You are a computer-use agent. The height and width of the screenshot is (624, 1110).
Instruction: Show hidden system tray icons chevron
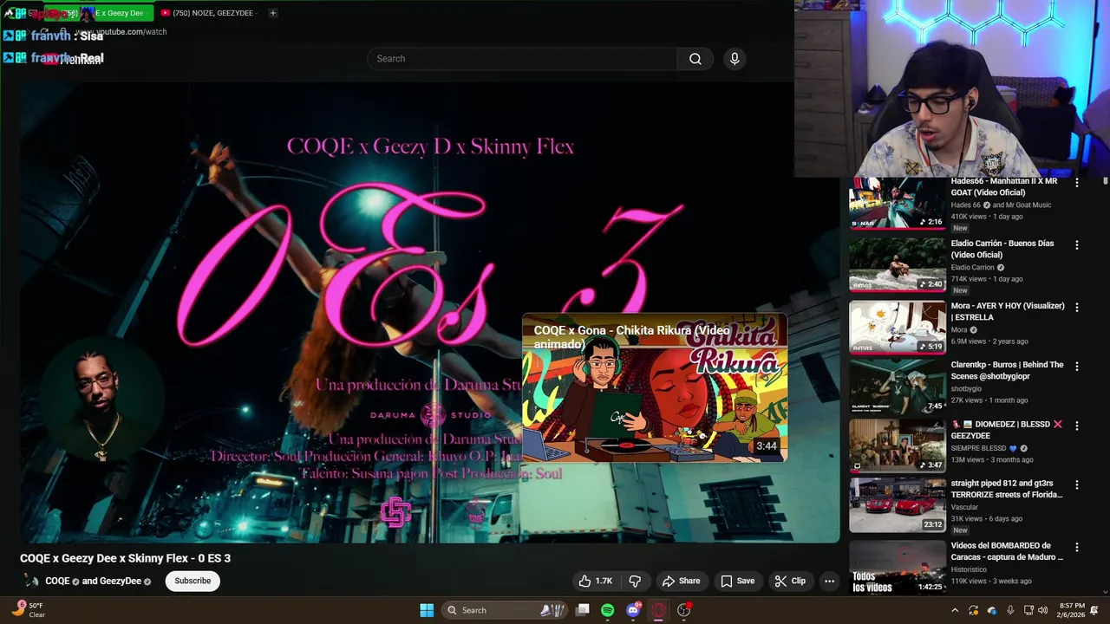pos(954,610)
